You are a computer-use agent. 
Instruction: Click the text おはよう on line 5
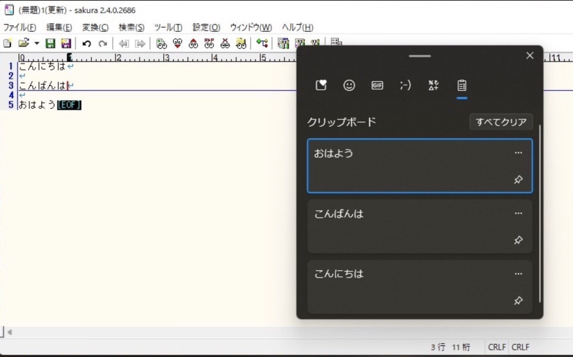tap(37, 105)
